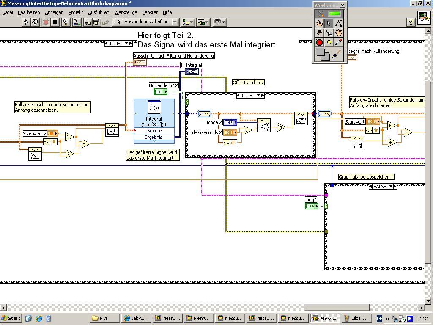Click the Run Continuously button
The height and width of the screenshot is (325, 433).
point(35,22)
